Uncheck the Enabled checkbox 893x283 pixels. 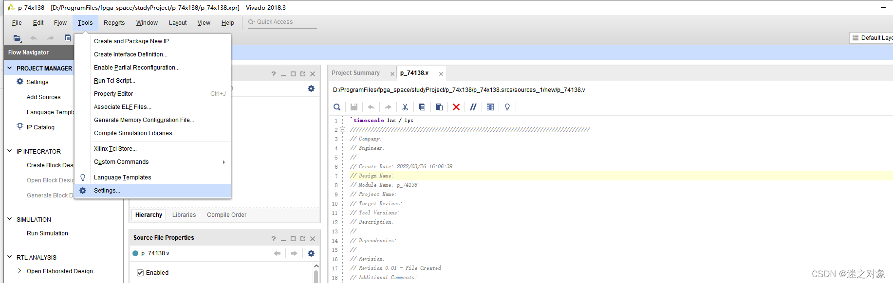click(140, 273)
